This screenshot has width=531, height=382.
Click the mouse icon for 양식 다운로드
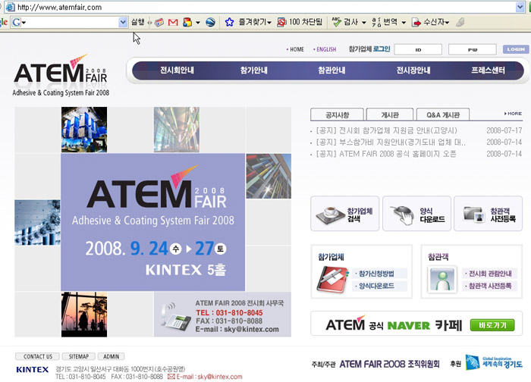point(402,214)
